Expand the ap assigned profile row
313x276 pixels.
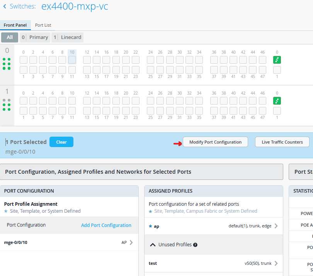[214, 226]
